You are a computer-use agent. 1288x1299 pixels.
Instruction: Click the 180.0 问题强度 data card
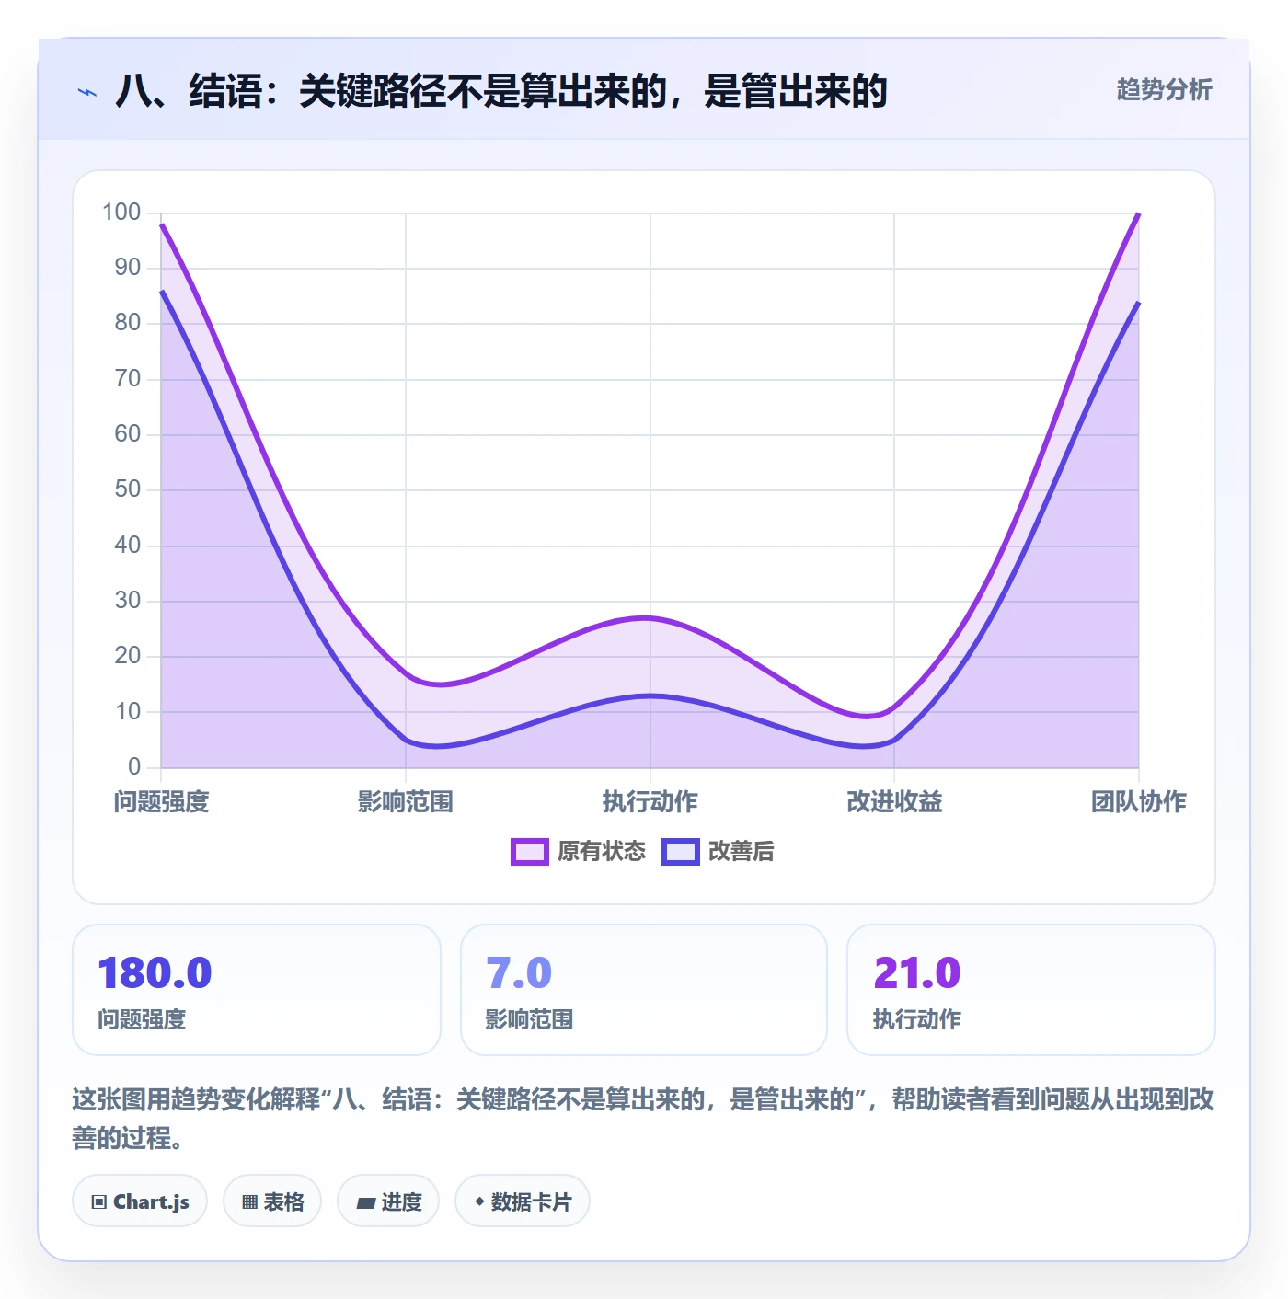point(257,990)
